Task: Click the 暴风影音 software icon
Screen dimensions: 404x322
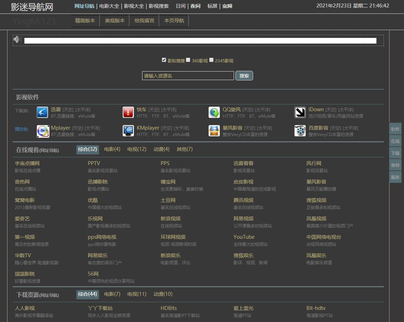Action: click(x=214, y=131)
